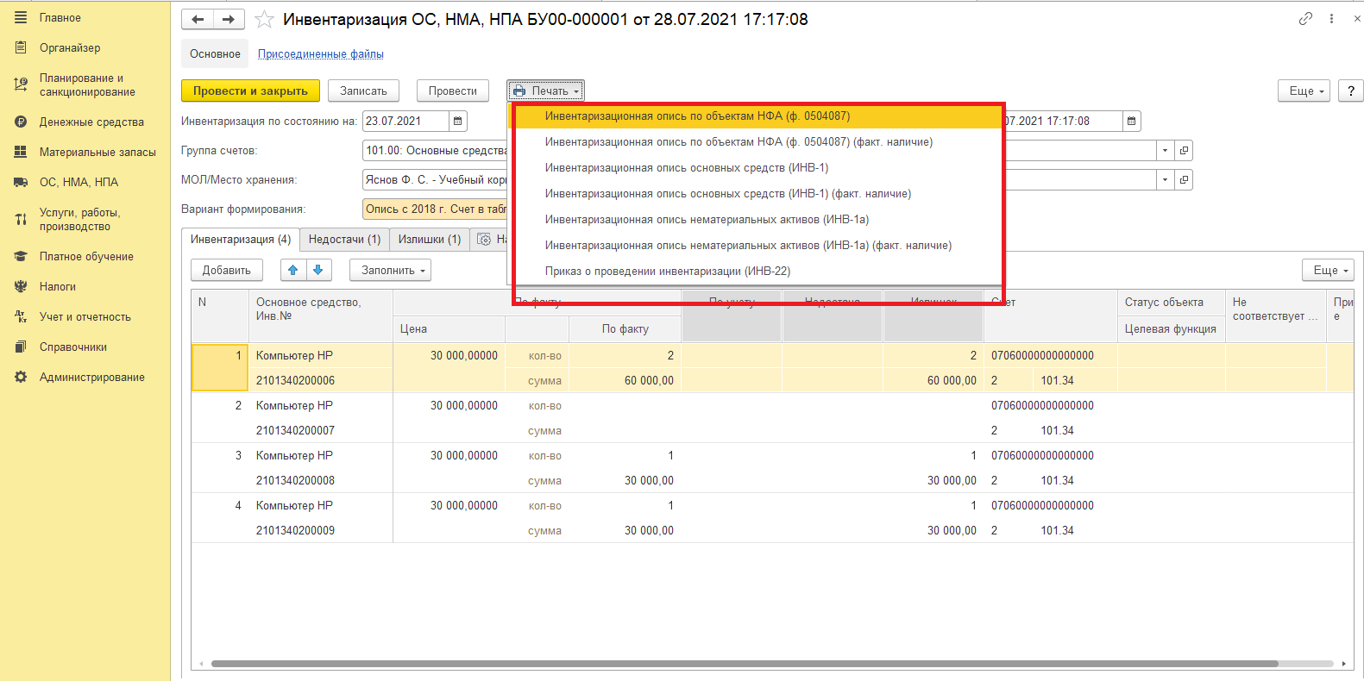Image resolution: width=1364 pixels, height=681 pixels.
Task: Open ОС, НМА, НПА section
Action: click(x=79, y=182)
